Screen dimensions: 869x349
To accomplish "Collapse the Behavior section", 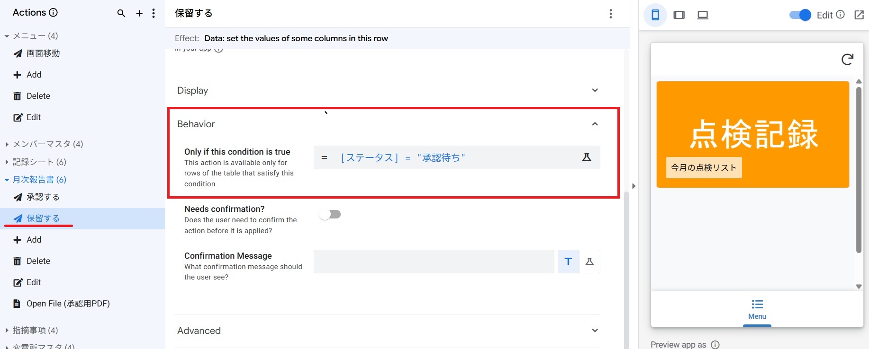I will click(595, 124).
